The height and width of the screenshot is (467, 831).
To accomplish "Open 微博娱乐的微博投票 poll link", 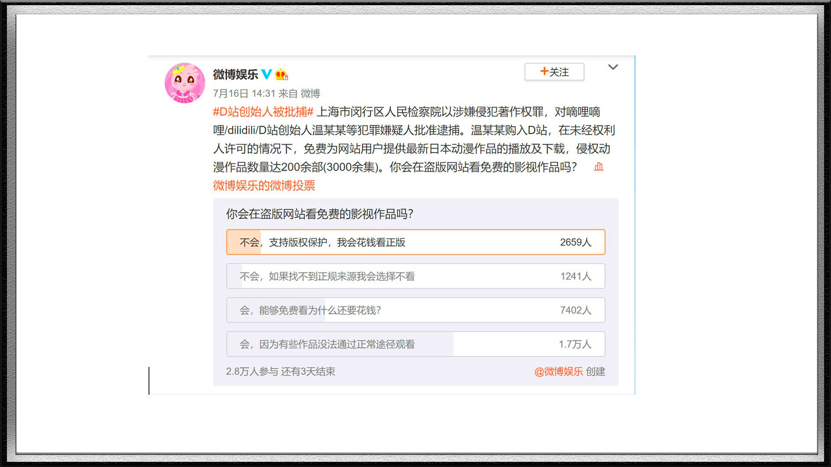I will 264,186.
